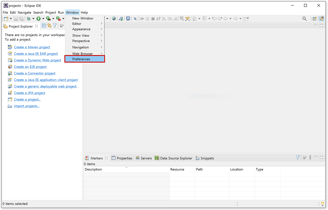
Task: Switch to the Data Source Explorer tab
Action: [x=173, y=158]
